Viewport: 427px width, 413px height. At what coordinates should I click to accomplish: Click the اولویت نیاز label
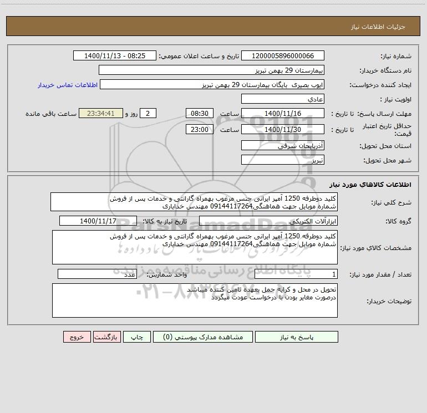click(x=396, y=99)
